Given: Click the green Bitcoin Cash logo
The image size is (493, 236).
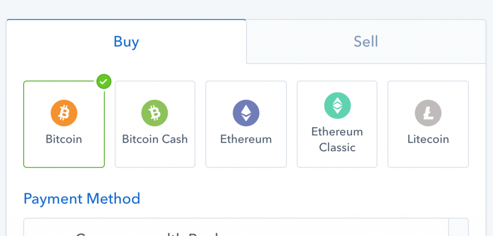Looking at the screenshot, I should pyautogui.click(x=155, y=113).
